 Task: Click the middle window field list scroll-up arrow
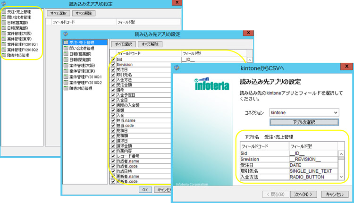250,60
